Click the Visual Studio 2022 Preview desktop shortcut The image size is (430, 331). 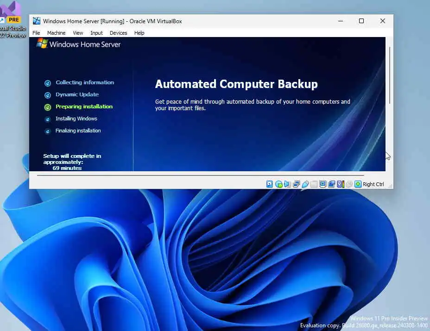click(x=13, y=19)
